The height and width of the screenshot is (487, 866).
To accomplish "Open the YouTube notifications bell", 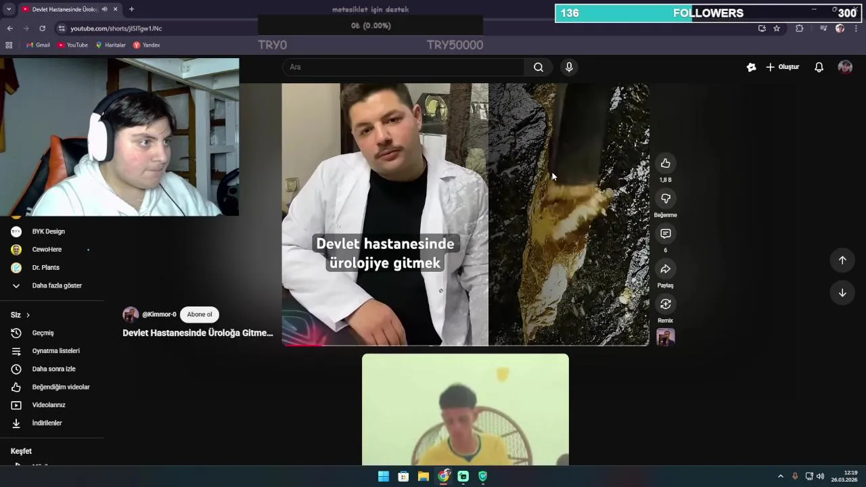I will [819, 67].
